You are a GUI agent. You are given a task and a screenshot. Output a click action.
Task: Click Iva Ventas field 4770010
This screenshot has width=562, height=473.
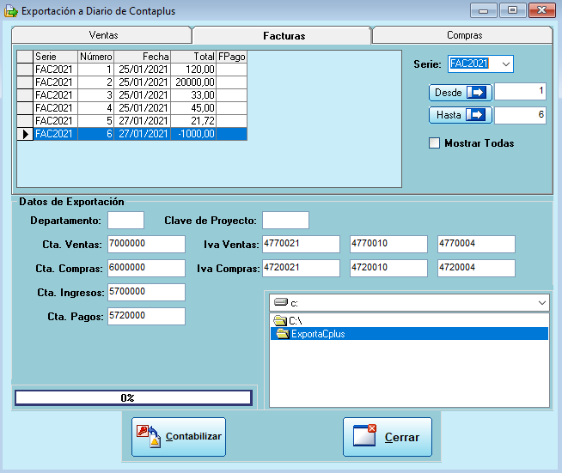pos(389,244)
